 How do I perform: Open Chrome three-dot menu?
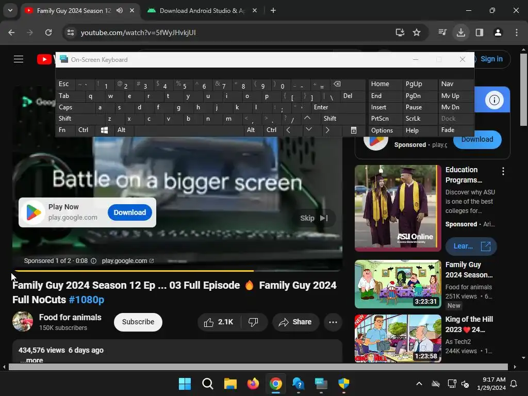(x=517, y=32)
